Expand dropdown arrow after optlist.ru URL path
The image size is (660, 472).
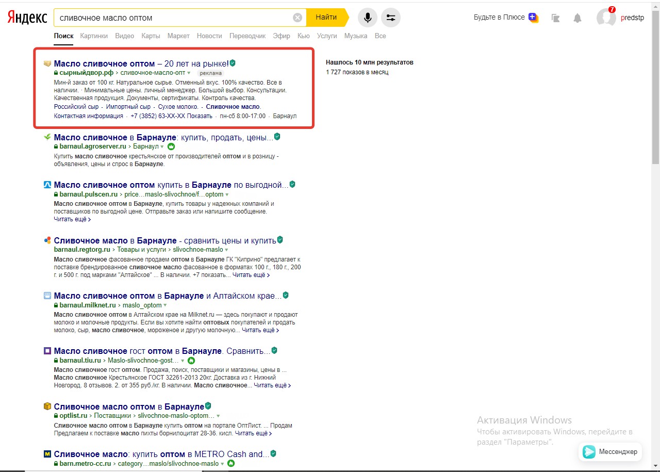(x=218, y=416)
